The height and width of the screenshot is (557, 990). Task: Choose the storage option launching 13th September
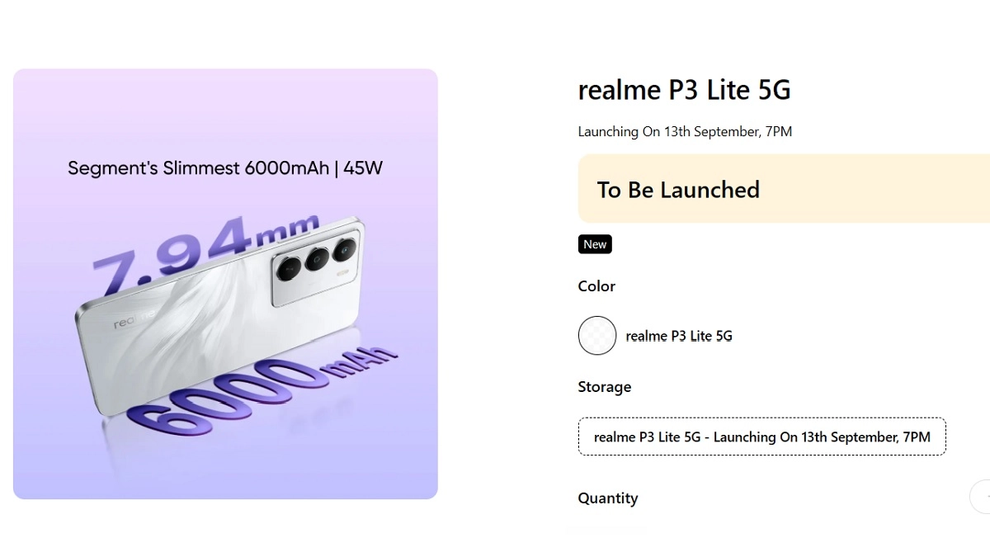[x=761, y=437]
